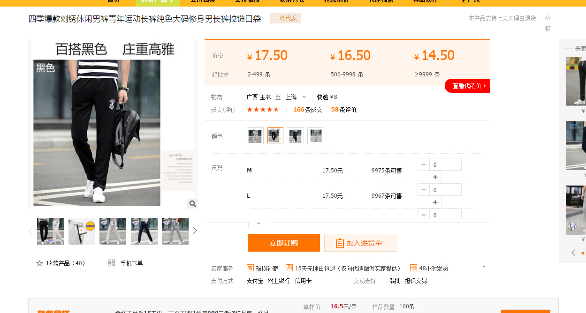586x313 pixels.
Task: Show next thumbnails with right arrow
Action: pyautogui.click(x=195, y=231)
